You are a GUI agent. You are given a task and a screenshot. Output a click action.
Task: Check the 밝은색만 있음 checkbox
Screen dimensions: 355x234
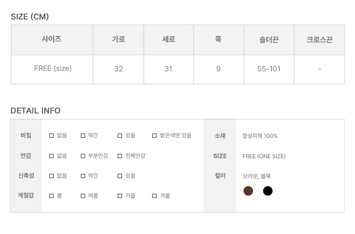tap(154, 136)
